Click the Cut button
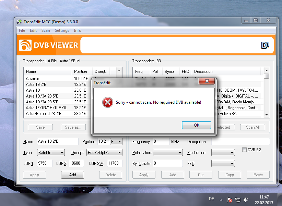Image resolution: width=282 pixels, height=206 pixels. point(201,175)
